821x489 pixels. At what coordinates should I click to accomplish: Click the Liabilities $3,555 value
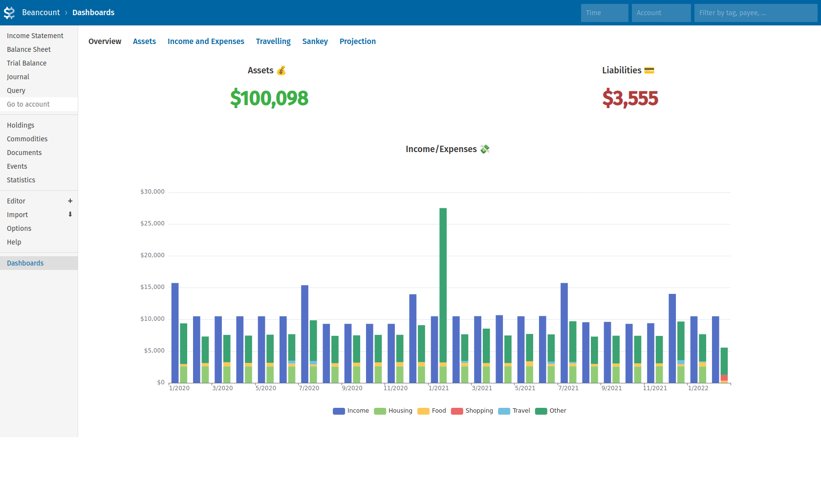point(630,98)
